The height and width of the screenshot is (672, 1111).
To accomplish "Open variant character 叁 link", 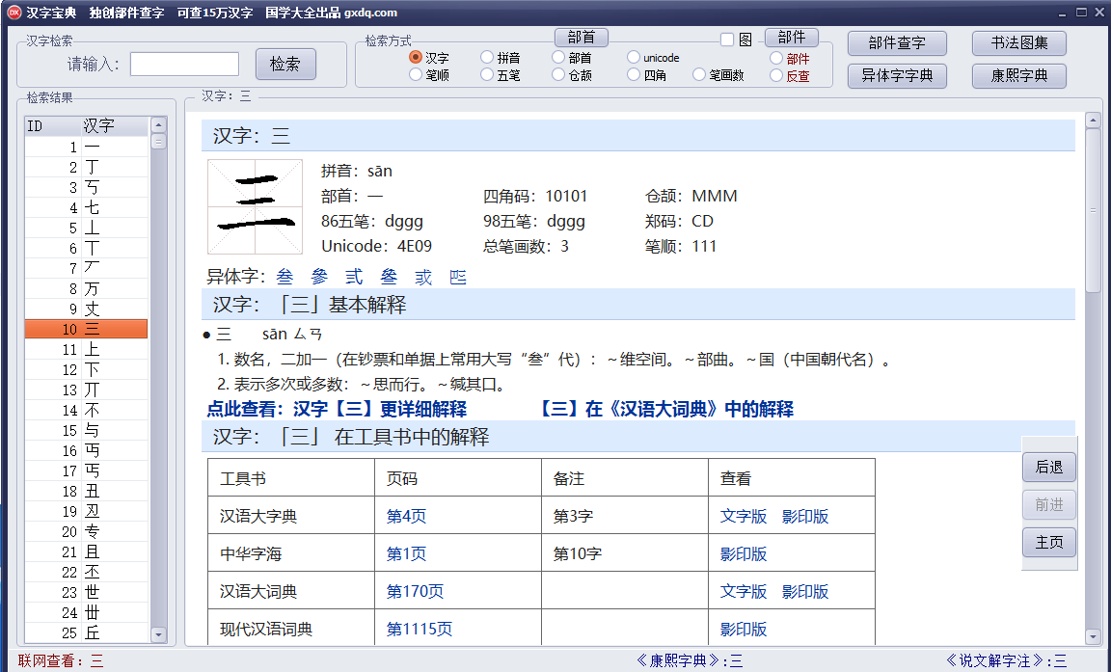I will click(285, 277).
